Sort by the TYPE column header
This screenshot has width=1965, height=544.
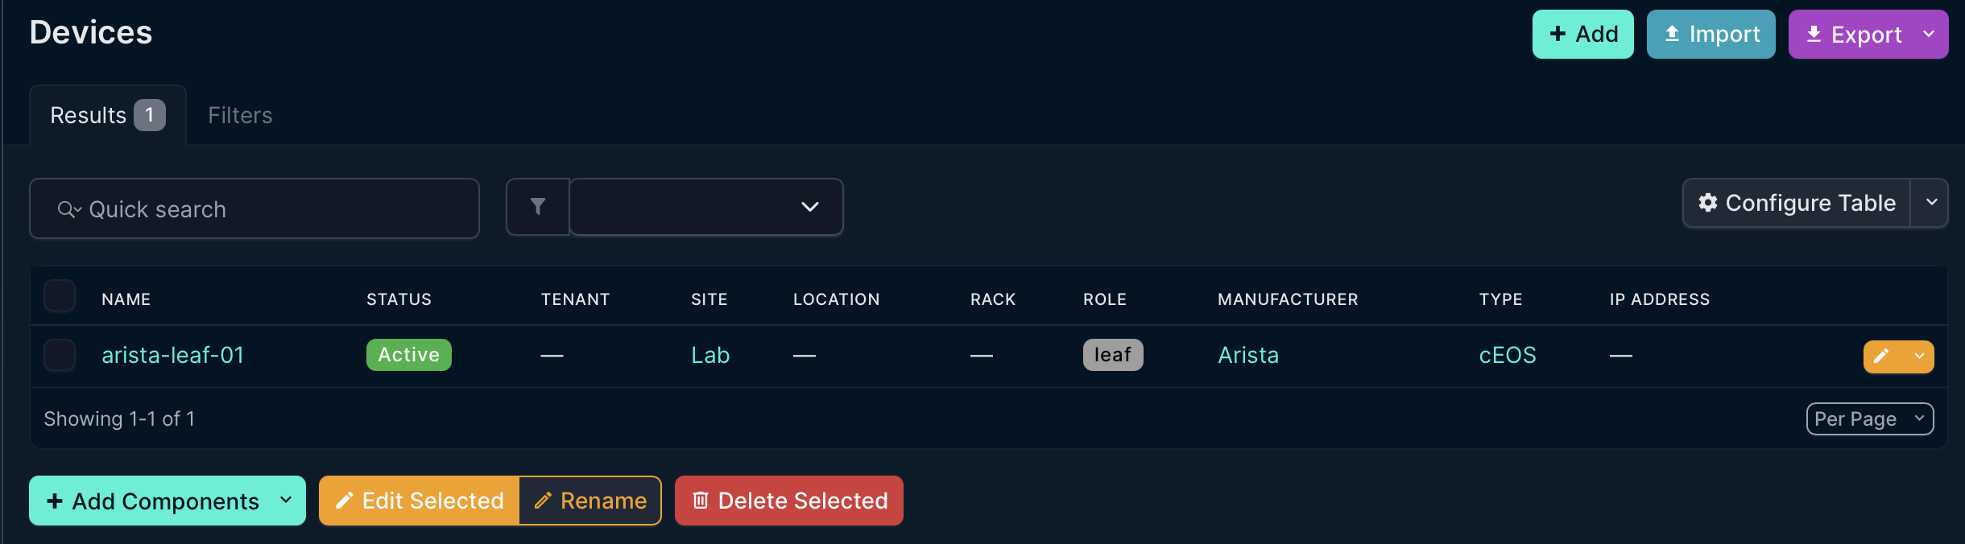click(1501, 299)
